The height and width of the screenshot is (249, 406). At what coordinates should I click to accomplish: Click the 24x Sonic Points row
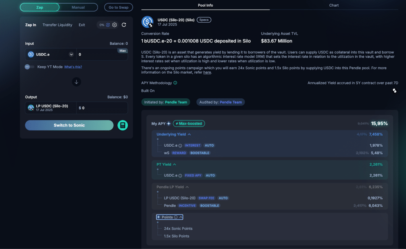(178, 228)
